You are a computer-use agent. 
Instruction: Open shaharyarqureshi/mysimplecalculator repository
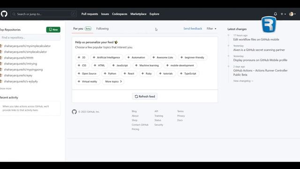click(x=27, y=46)
